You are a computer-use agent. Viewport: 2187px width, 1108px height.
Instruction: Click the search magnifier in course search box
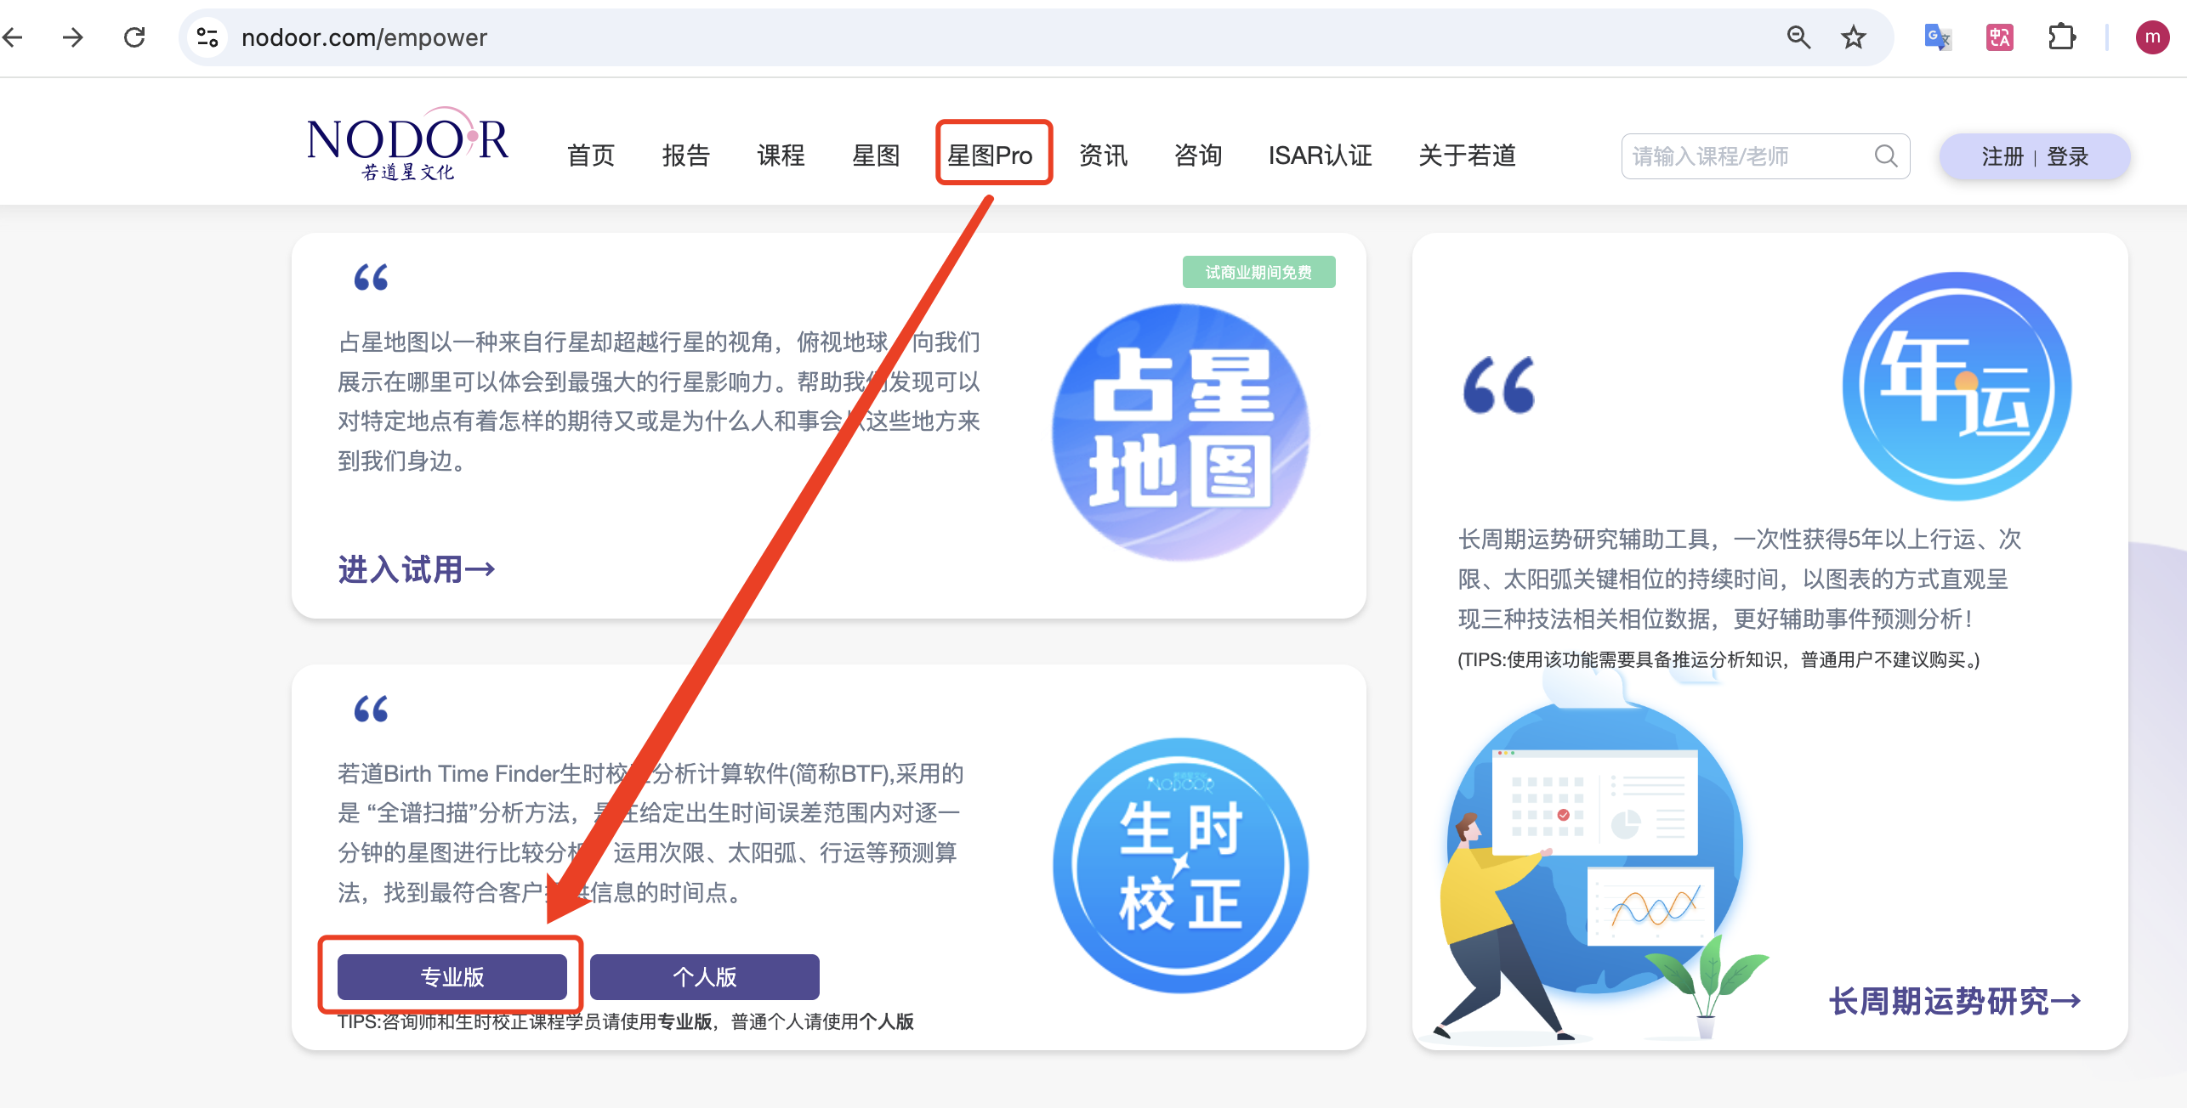tap(1885, 156)
